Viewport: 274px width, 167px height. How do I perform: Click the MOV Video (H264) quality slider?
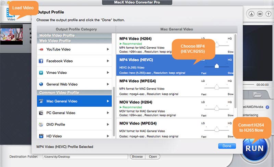(x=217, y=108)
